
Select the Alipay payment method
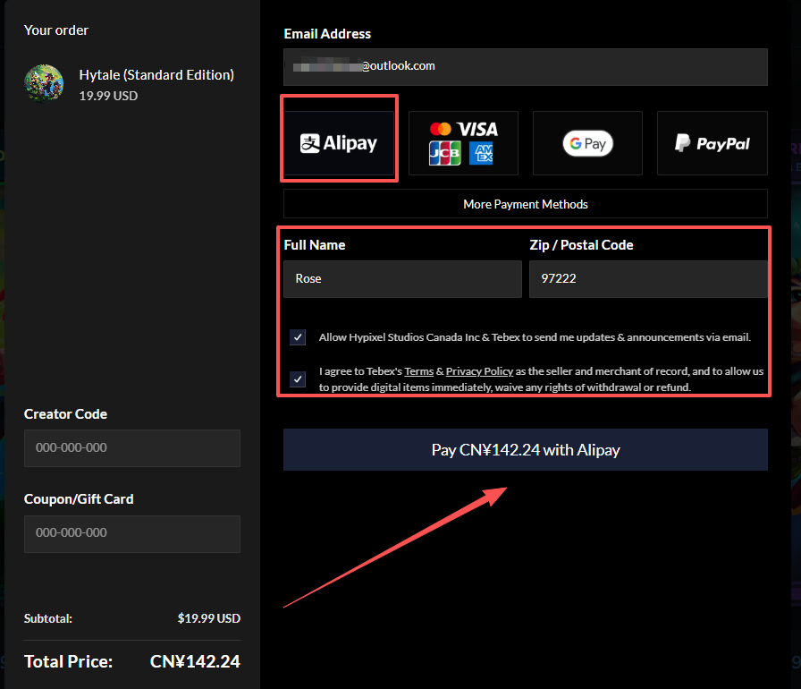point(339,143)
